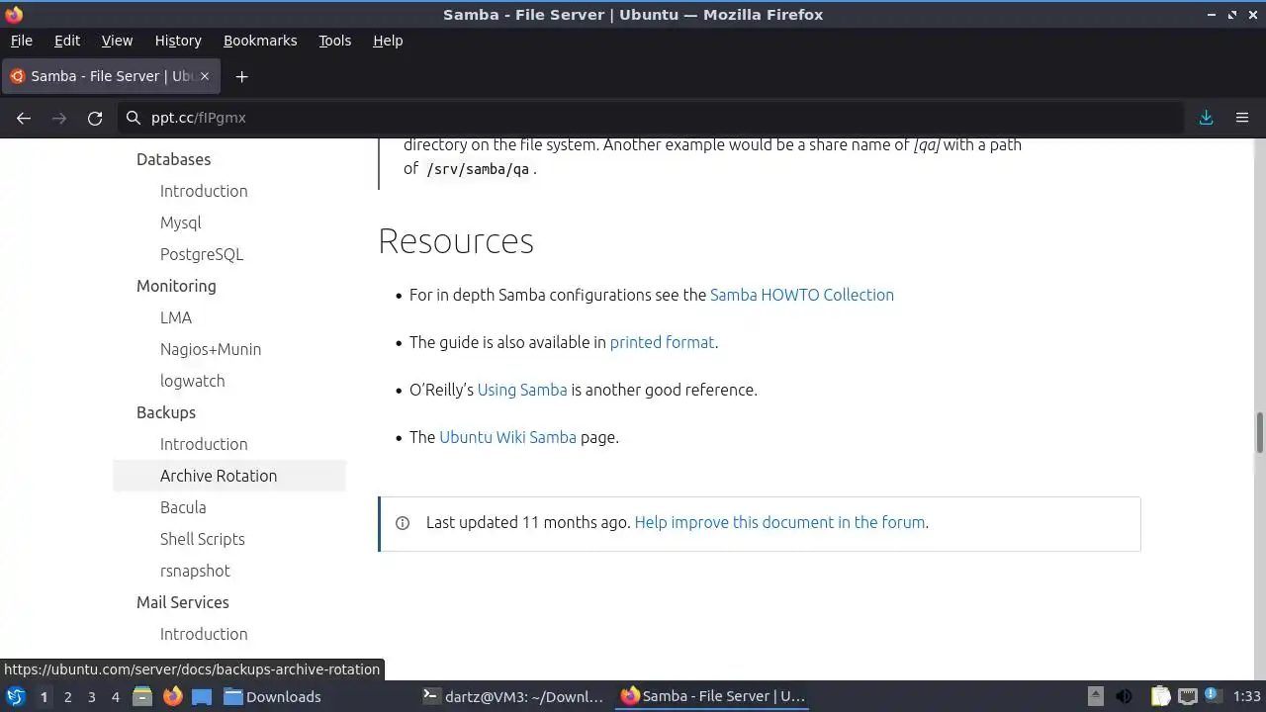Screen dimensions: 1266x712
Task: Open the PostgreSQL sidebar entry
Action: pyautogui.click(x=202, y=254)
